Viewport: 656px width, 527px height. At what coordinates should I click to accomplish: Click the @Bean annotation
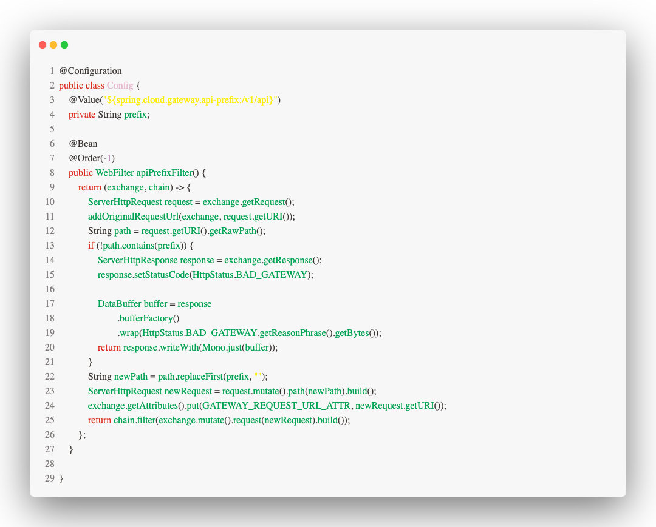tap(83, 144)
